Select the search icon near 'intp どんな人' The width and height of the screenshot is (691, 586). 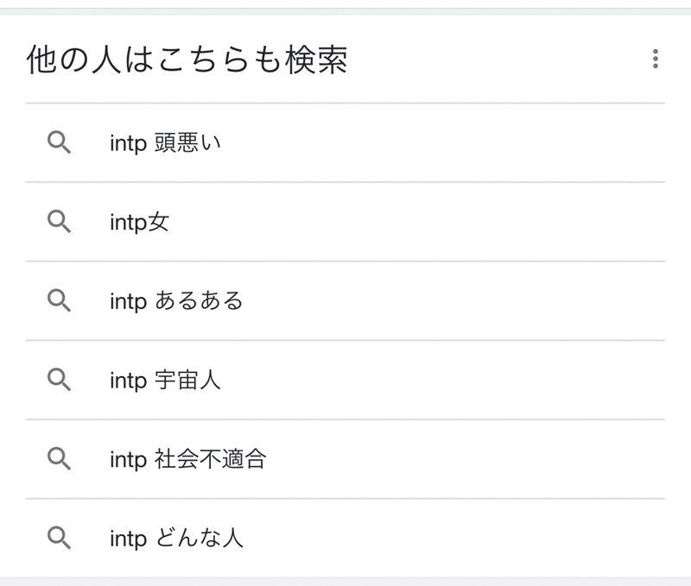point(60,536)
